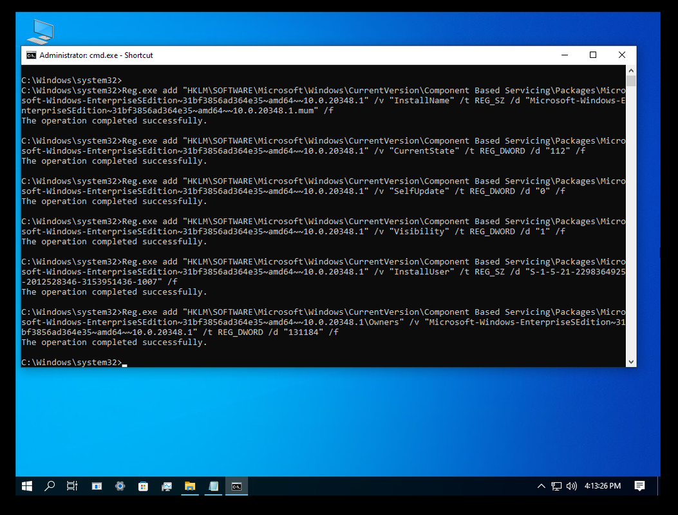Open the clock showing 4:13:26 PM
Screen dimensions: 678x515
point(602,486)
